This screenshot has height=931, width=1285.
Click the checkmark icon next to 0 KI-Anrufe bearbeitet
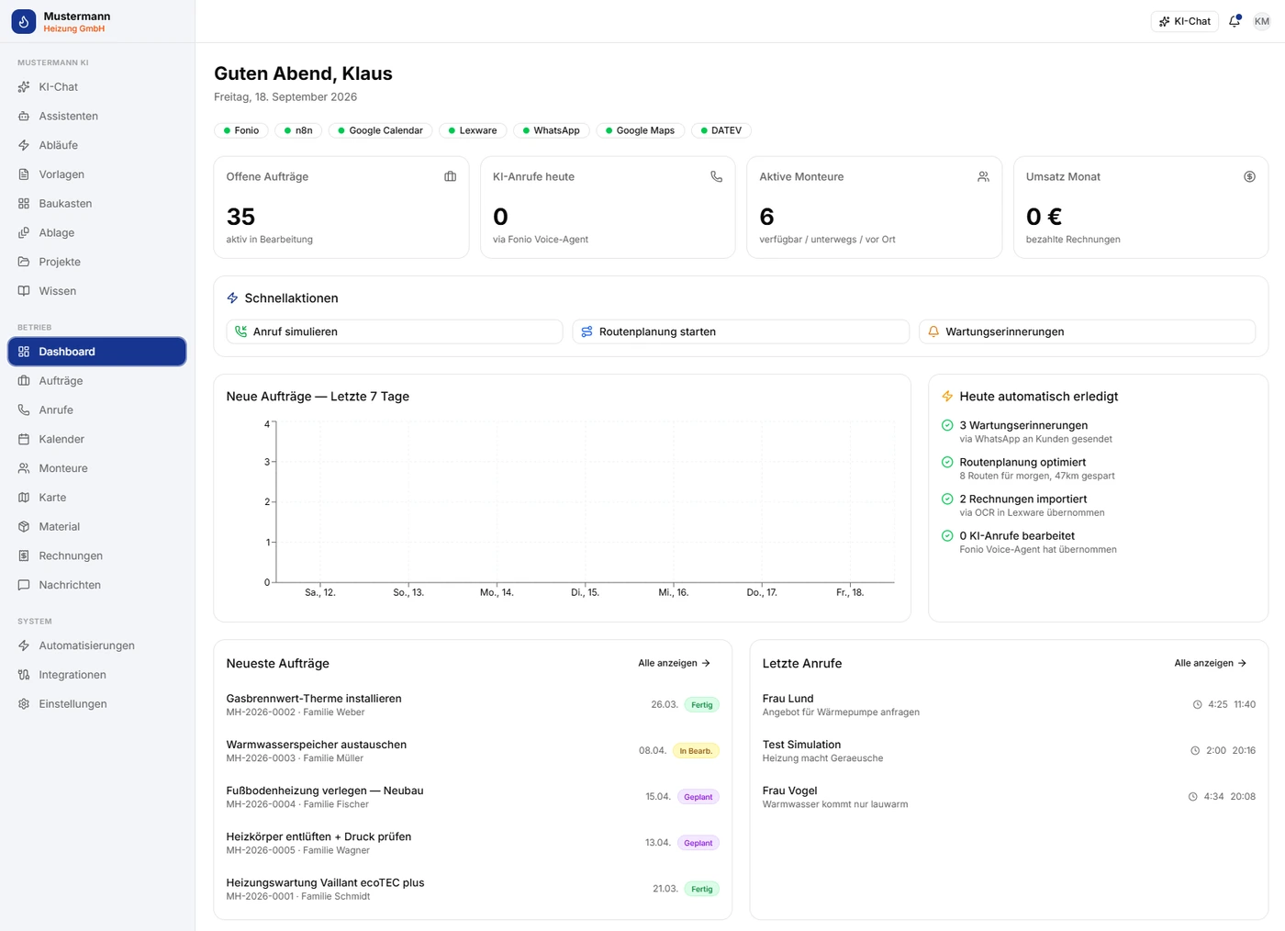(x=947, y=535)
